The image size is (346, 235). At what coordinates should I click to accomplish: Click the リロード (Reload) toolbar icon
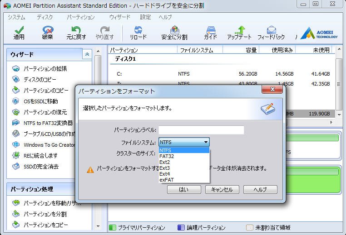138,33
